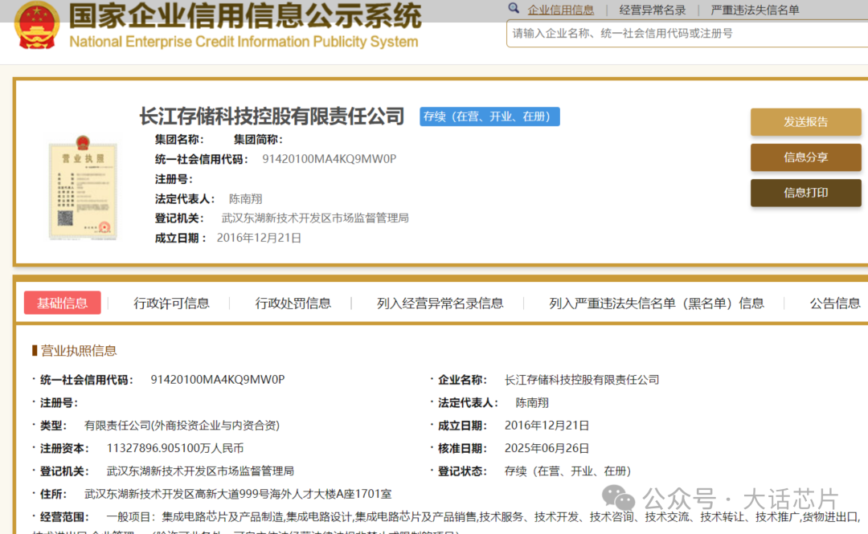Switch to the 列入经营异常名录信息 tab
The image size is (868, 534).
(440, 304)
